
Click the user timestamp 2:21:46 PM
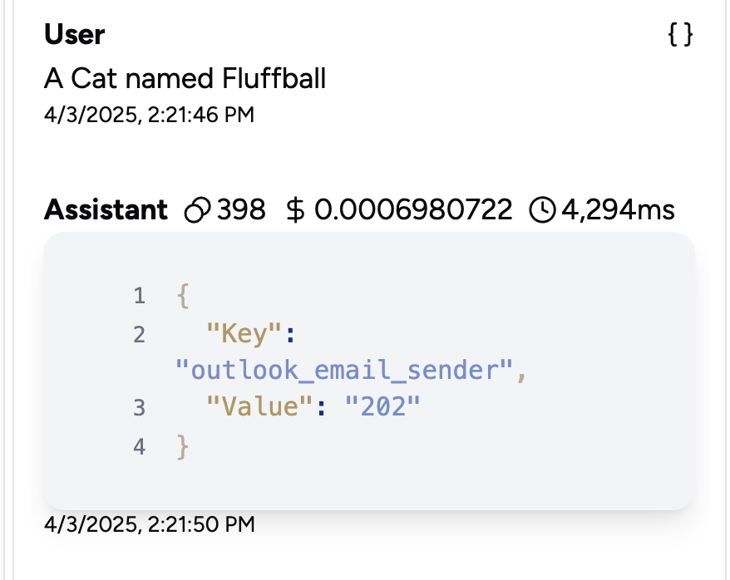click(x=149, y=115)
